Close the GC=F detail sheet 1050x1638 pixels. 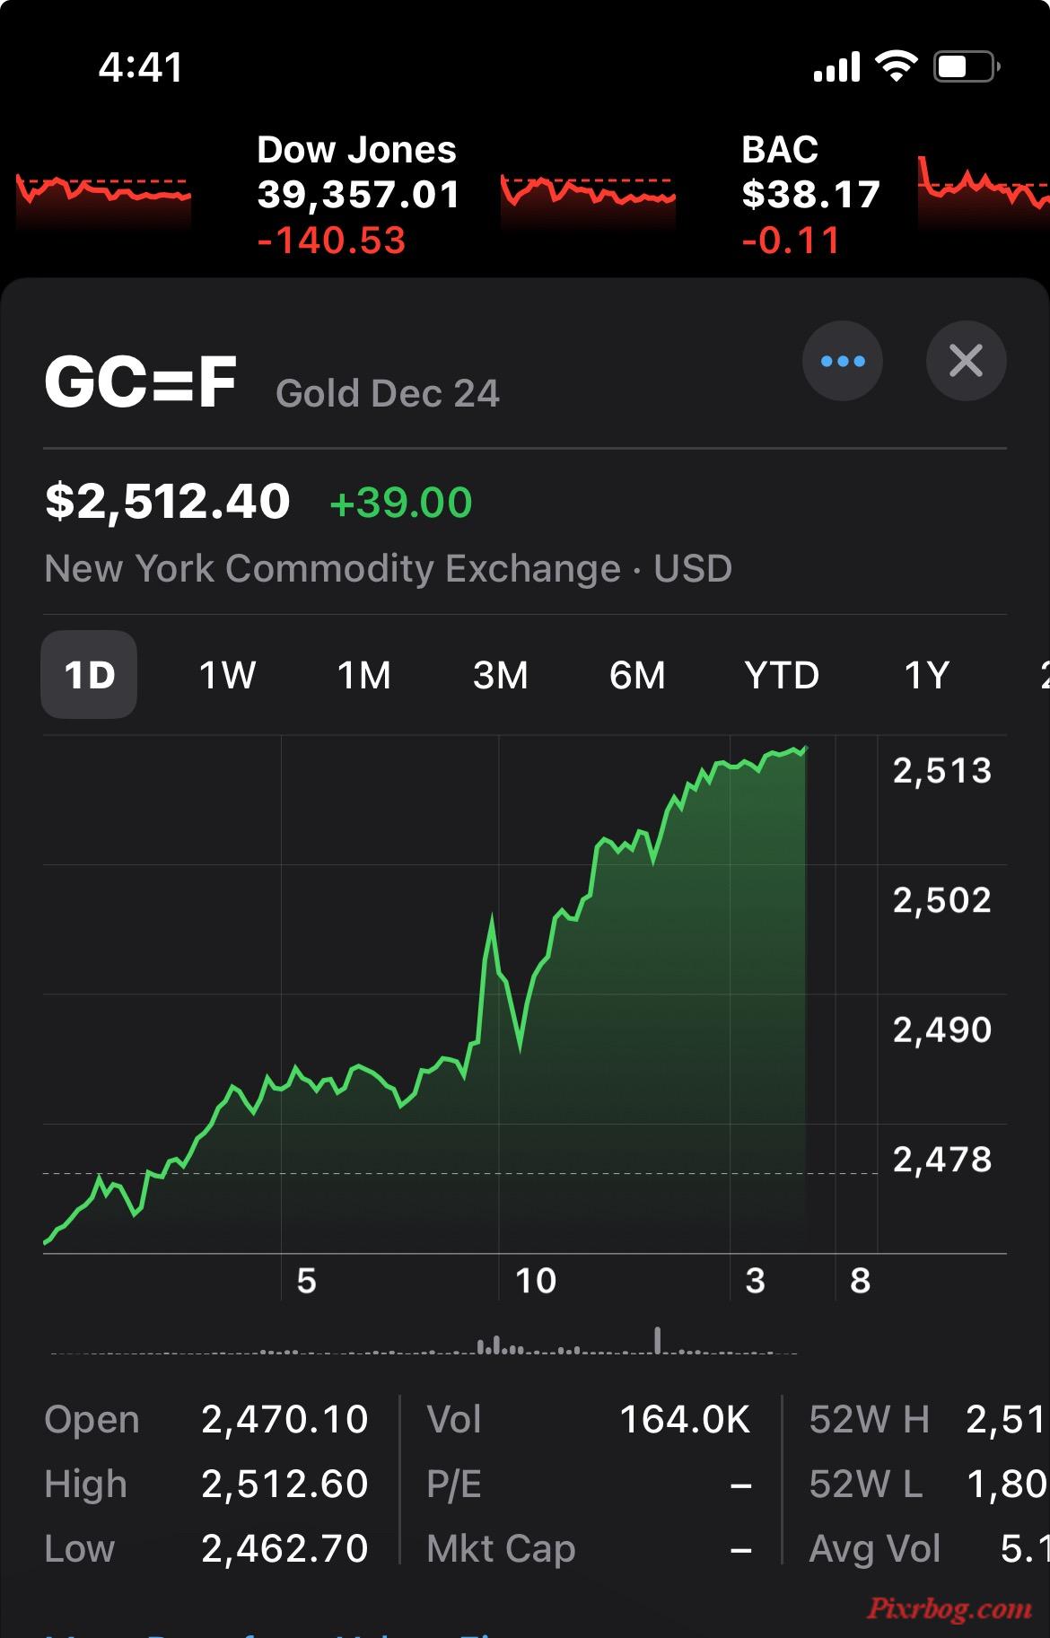(966, 361)
